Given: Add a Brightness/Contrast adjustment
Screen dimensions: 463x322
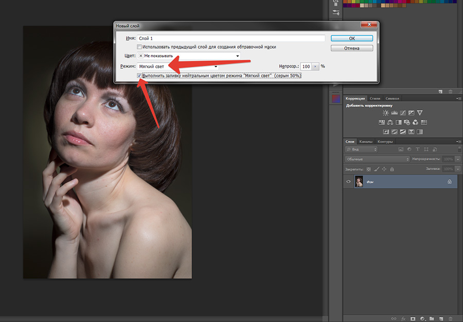Looking at the screenshot, I should pyautogui.click(x=386, y=112).
